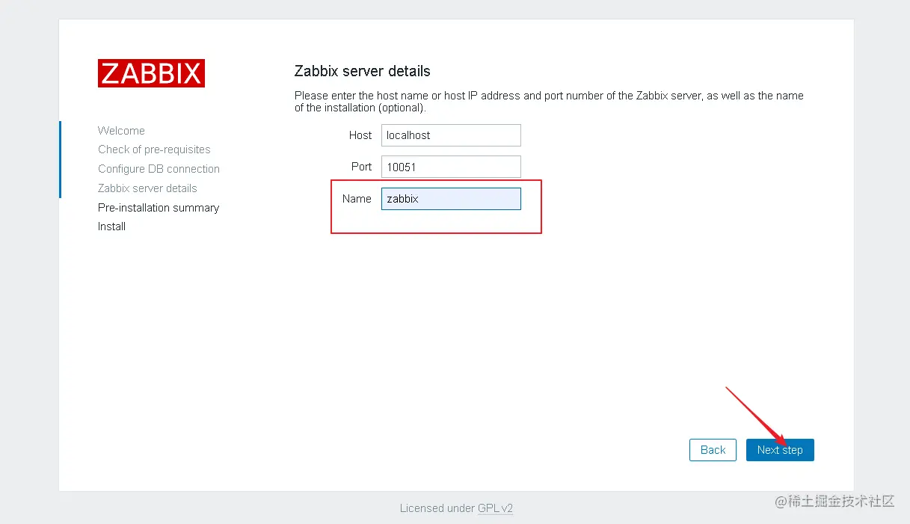Click the Zabbix server details heading
This screenshot has height=524, width=910.
363,72
